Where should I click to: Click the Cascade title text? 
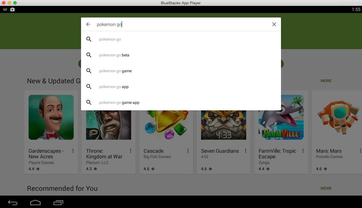154,151
